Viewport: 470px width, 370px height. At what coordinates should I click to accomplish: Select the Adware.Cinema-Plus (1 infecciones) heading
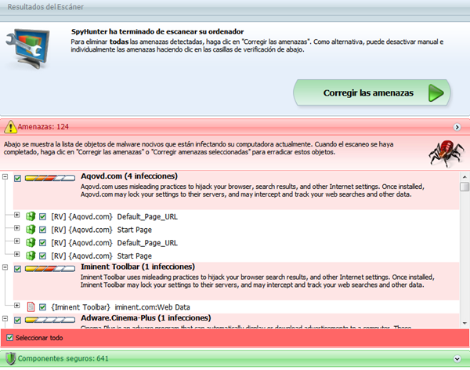tap(146, 317)
